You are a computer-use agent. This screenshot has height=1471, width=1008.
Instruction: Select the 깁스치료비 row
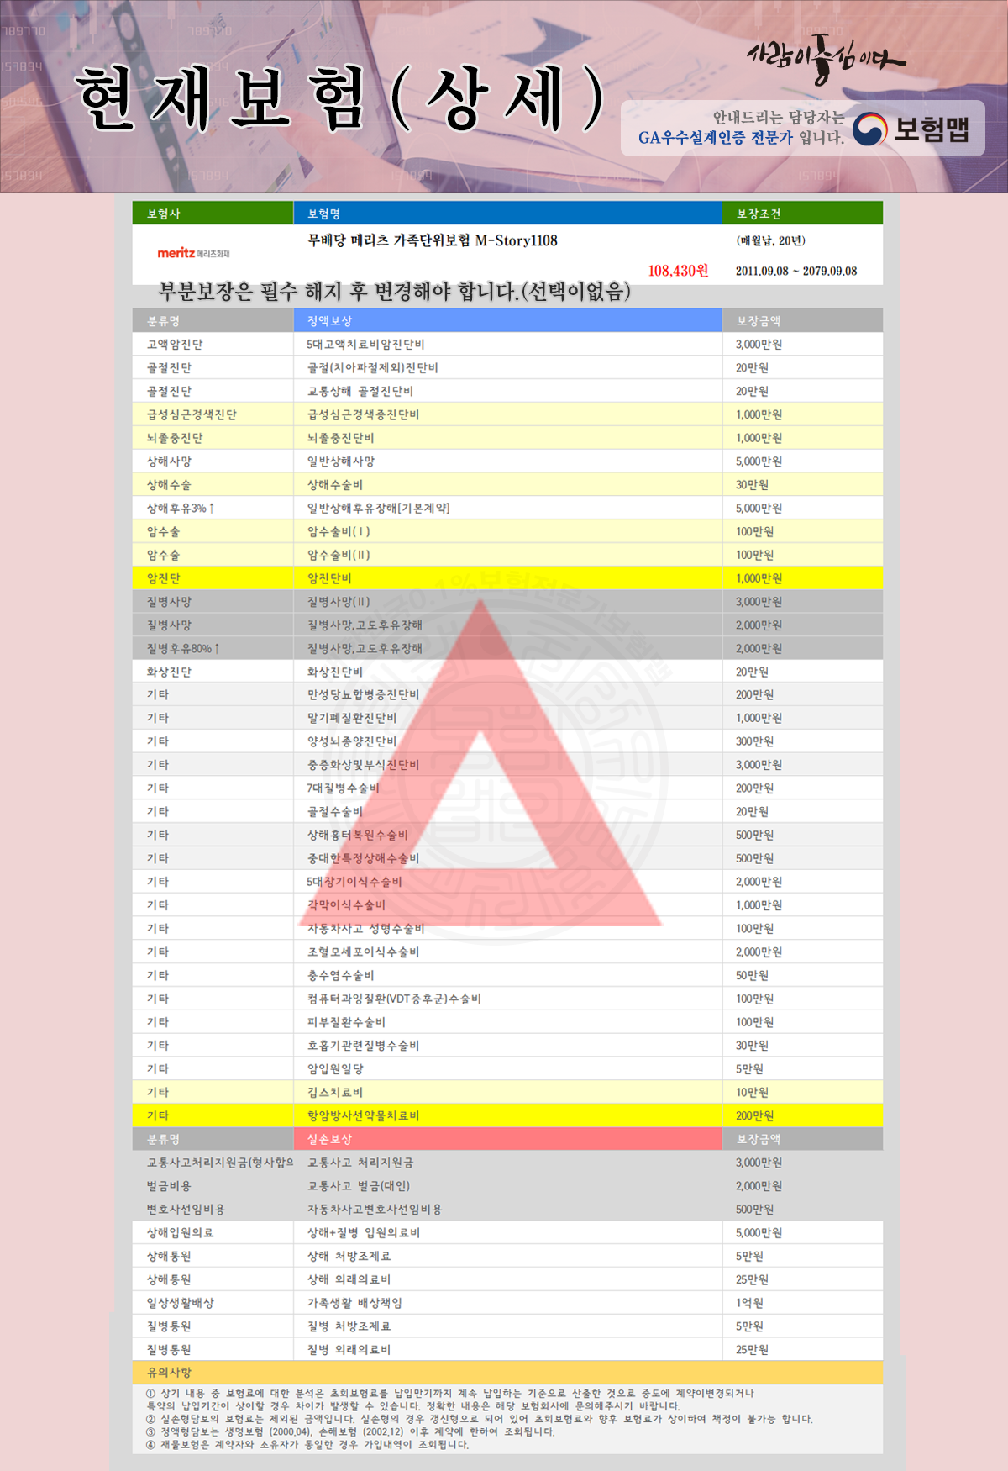click(507, 1093)
